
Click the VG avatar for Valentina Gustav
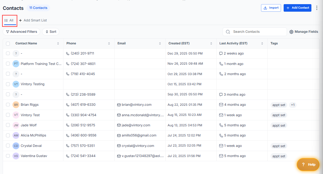16,156
